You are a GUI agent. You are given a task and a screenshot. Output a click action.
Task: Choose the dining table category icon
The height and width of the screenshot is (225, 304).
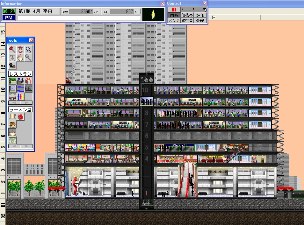pos(12,97)
